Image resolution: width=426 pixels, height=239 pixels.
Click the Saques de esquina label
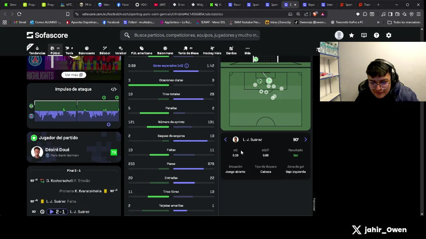pos(171,136)
